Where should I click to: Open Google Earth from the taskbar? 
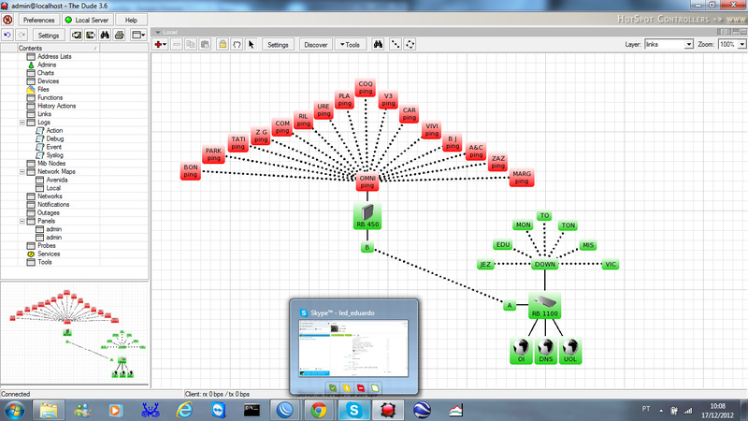click(x=422, y=410)
